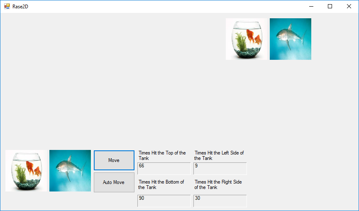Start the Auto Move button

pos(114,182)
